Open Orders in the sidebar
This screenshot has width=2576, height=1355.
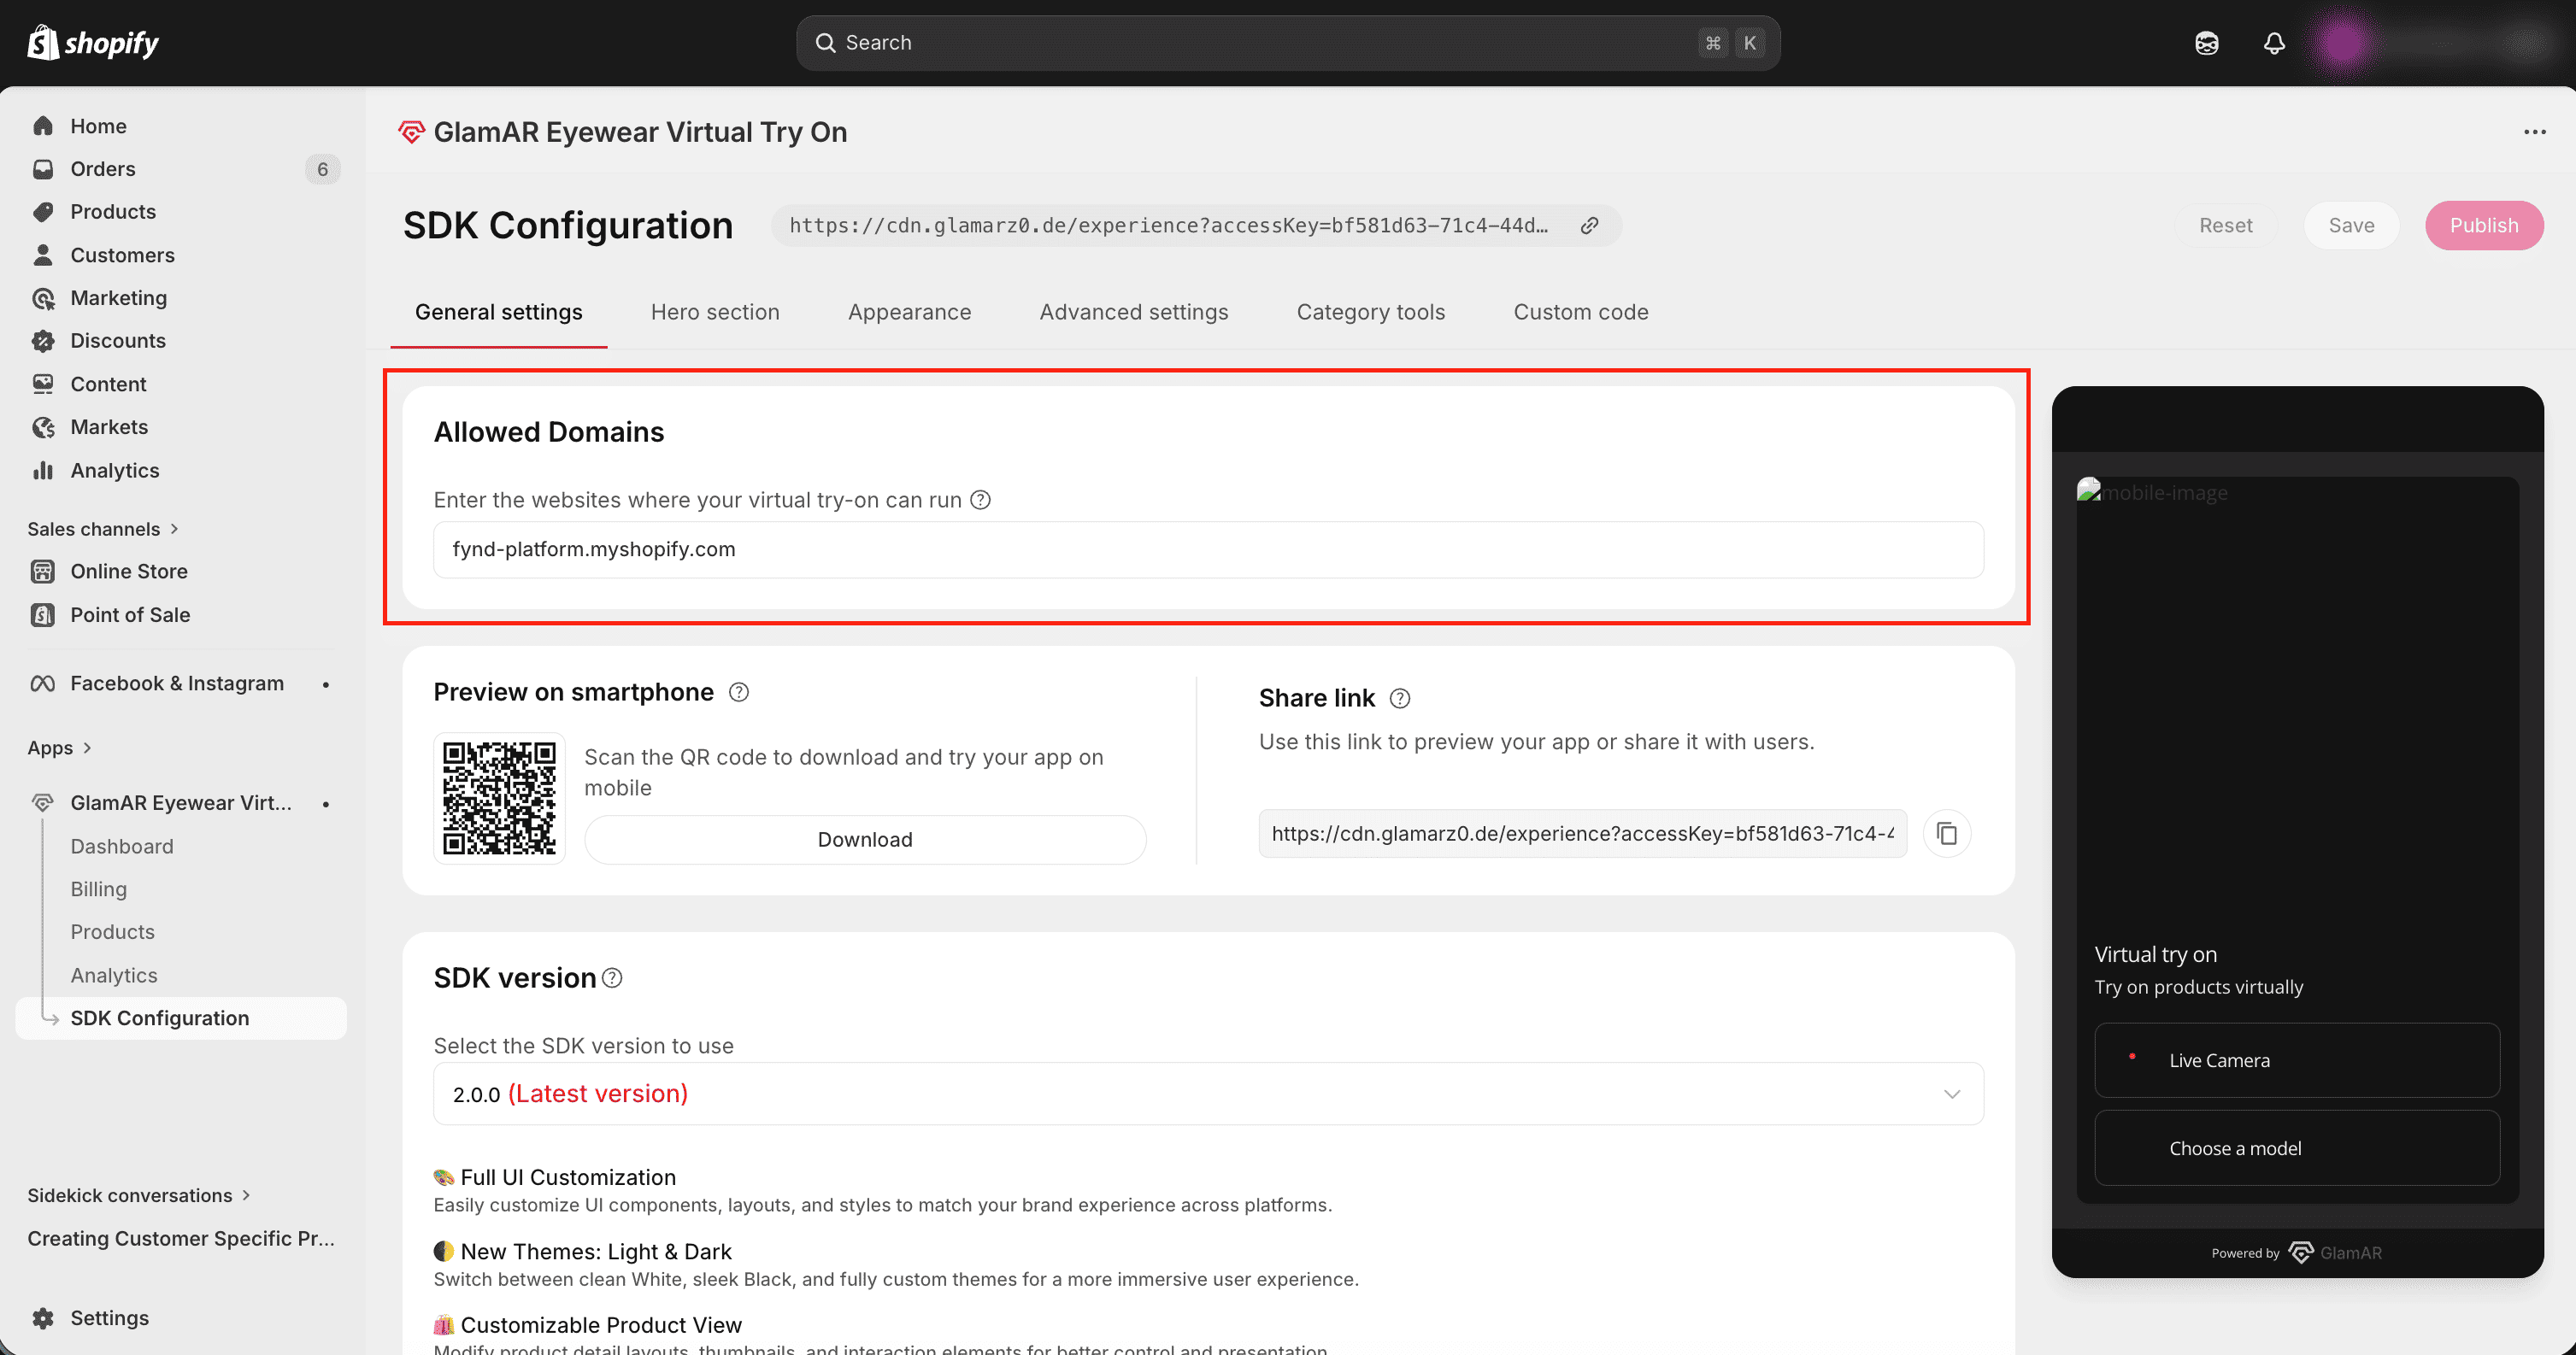point(103,169)
